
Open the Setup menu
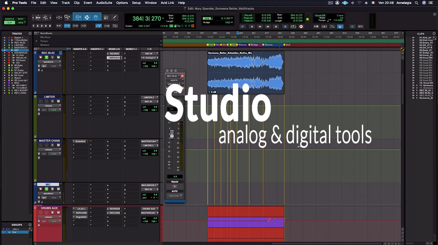click(x=137, y=3)
